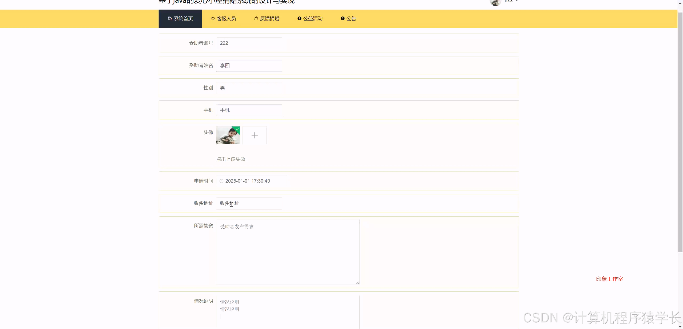Open the 印象工作室 link
Screen dimensions: 683x329
609,279
